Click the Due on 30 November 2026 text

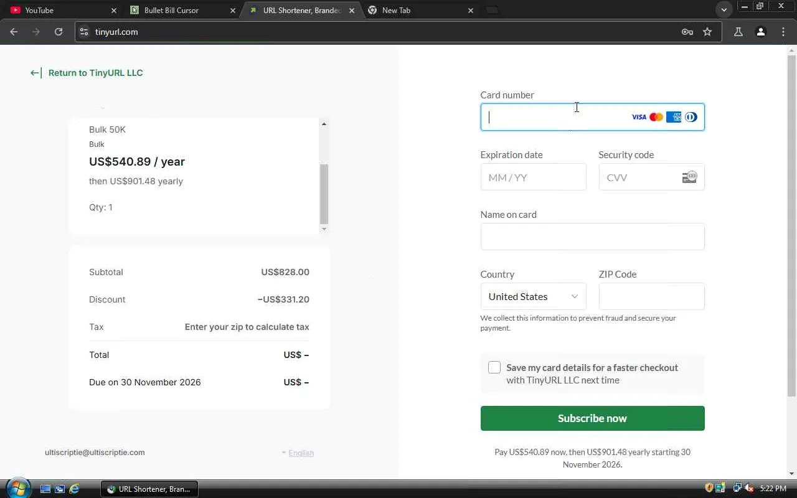(145, 382)
